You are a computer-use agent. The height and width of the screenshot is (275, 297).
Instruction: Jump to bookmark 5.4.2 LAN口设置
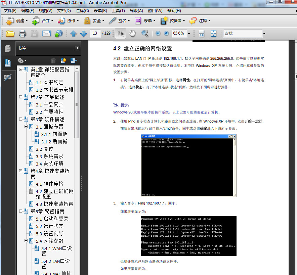point(55,264)
